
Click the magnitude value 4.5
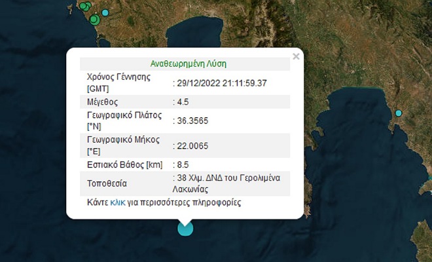(x=183, y=102)
